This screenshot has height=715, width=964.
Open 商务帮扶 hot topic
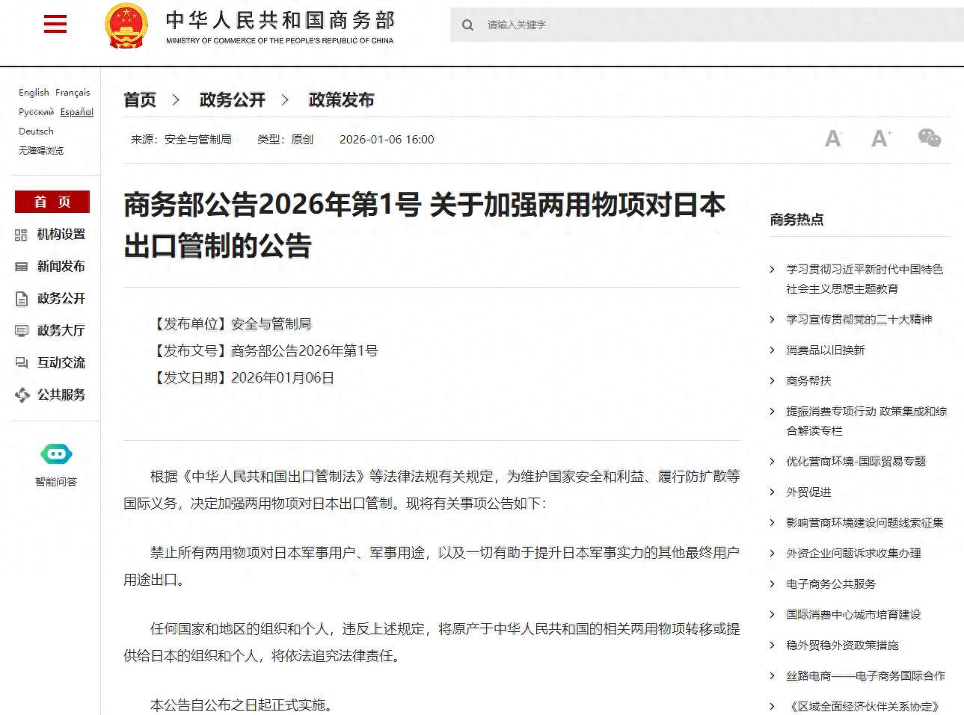(x=808, y=381)
